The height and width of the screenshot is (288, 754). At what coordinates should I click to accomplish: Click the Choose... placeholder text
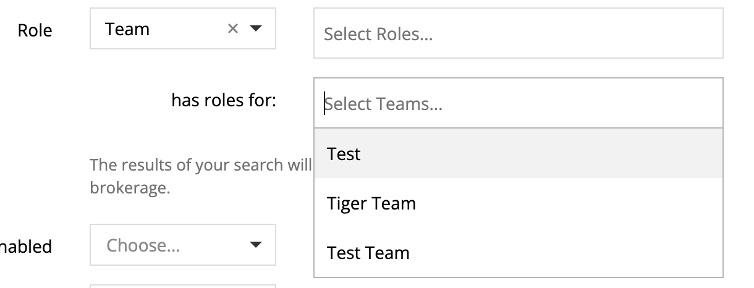143,245
